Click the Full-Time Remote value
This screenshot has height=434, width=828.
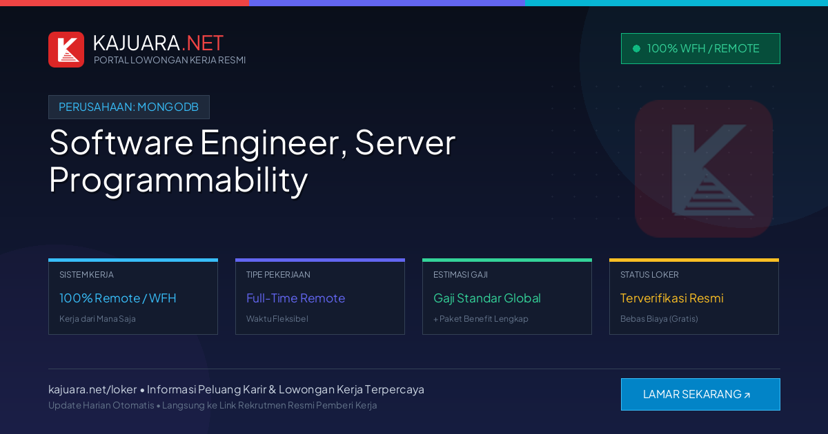click(x=295, y=298)
